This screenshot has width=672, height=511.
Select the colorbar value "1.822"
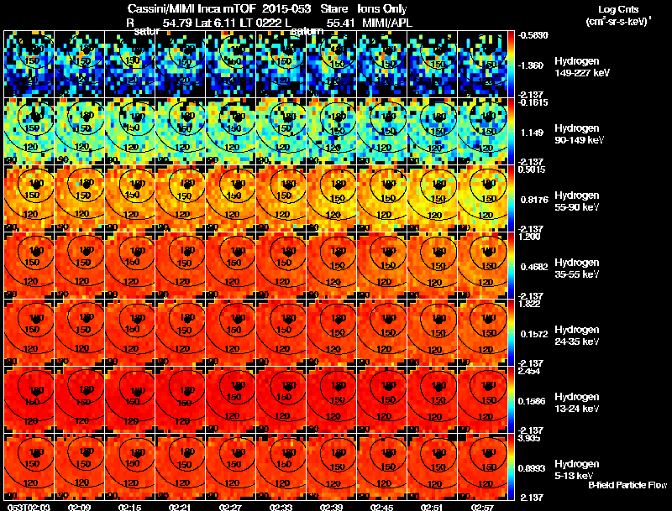pyautogui.click(x=529, y=304)
